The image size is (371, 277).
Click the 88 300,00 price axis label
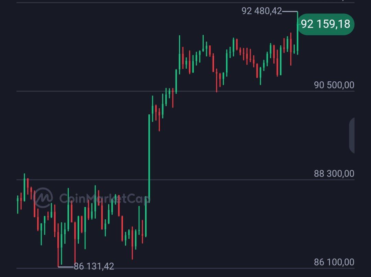coord(334,174)
